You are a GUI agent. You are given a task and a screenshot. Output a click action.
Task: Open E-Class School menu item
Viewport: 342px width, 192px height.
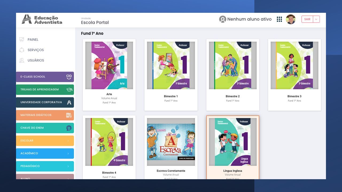tap(45, 77)
